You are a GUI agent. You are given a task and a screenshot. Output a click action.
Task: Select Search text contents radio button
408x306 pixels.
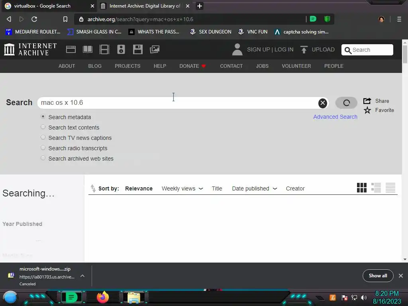coord(43,127)
